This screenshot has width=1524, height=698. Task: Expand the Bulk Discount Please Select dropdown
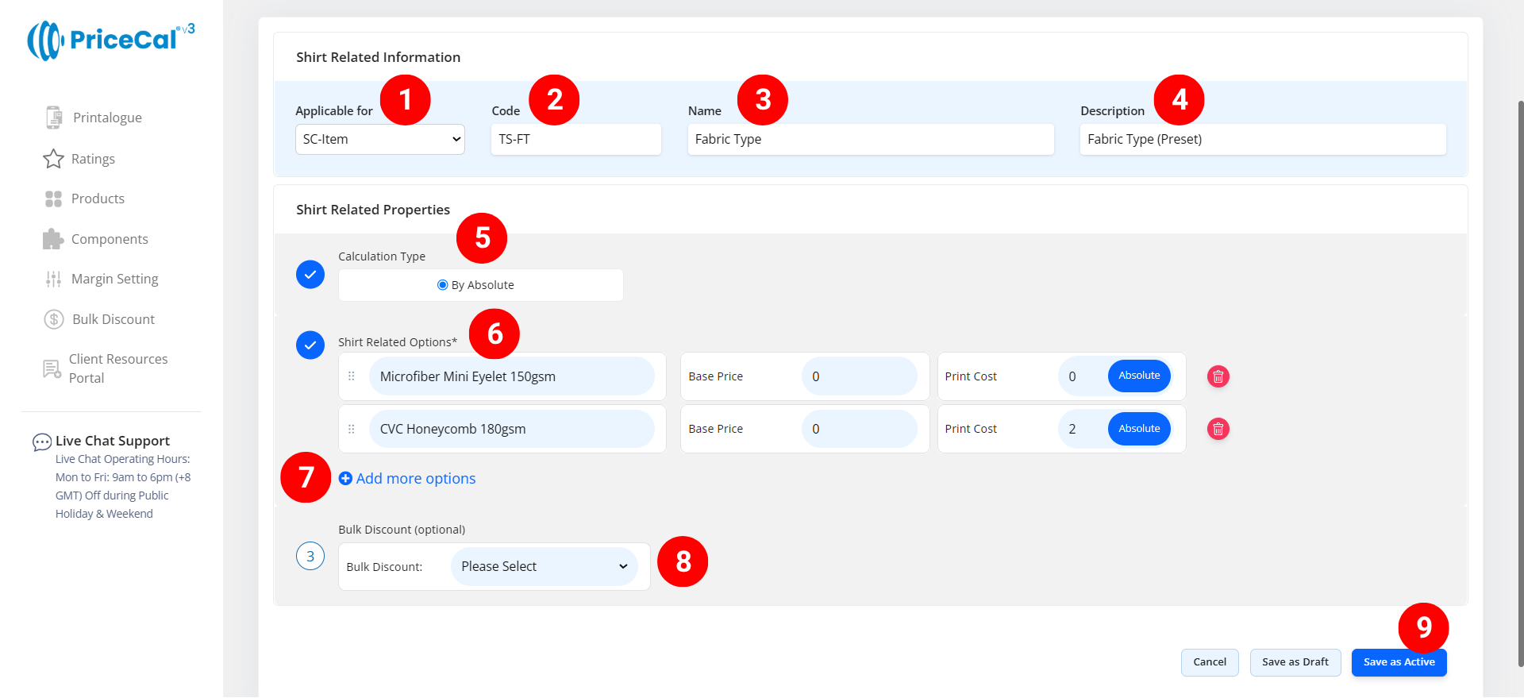pyautogui.click(x=544, y=567)
